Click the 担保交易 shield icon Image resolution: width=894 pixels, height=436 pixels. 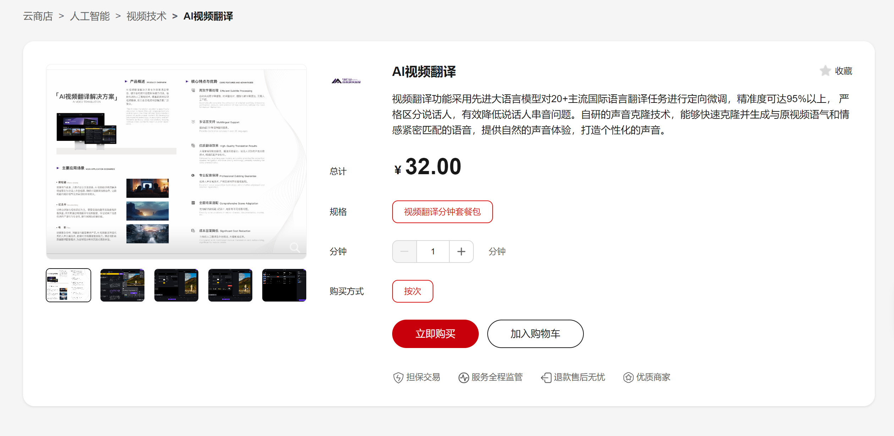coord(398,377)
